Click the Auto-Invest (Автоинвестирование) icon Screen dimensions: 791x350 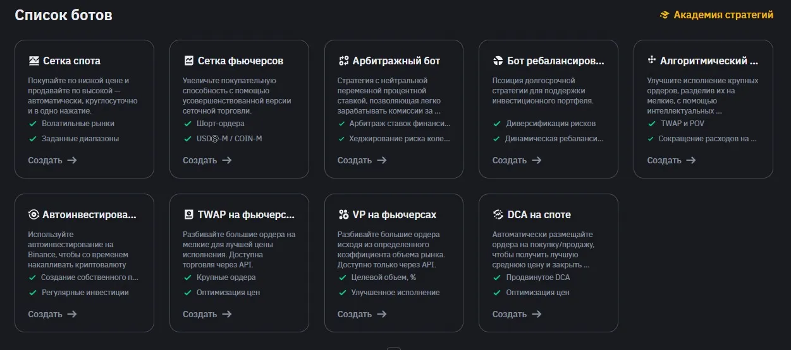coord(34,214)
